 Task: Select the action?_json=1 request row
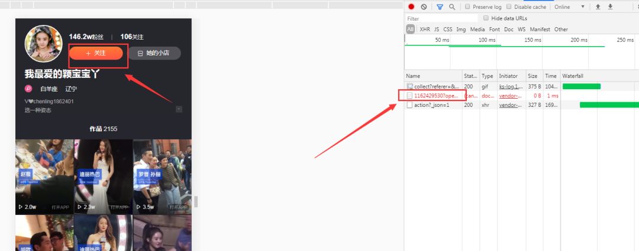(x=522, y=105)
